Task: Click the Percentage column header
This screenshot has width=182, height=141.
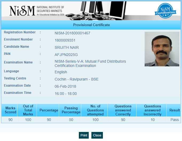Action: click(x=48, y=110)
